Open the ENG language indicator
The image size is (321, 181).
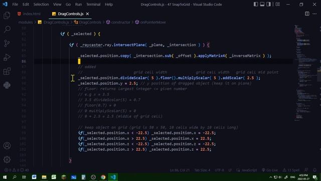[293, 177]
